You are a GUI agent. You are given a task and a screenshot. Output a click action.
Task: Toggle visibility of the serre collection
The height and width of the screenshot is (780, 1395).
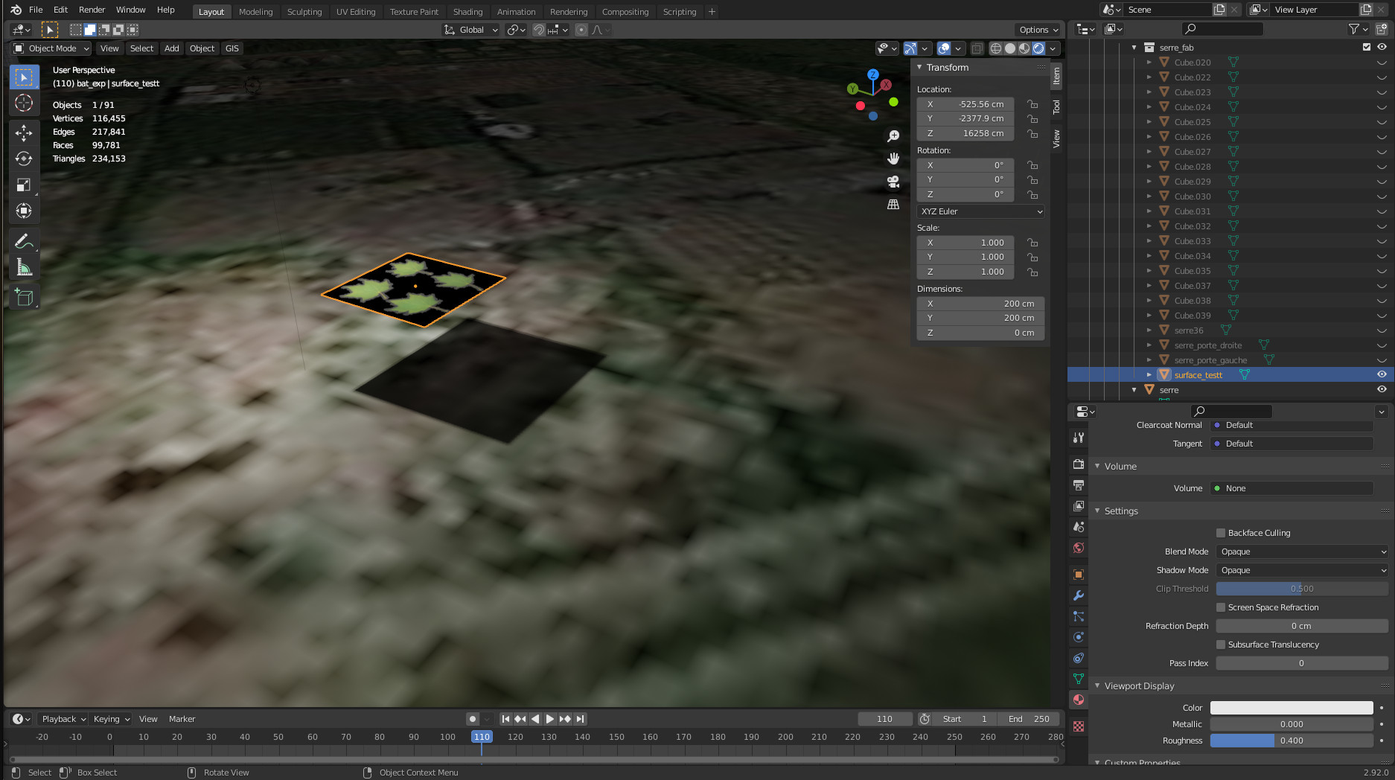[1382, 389]
